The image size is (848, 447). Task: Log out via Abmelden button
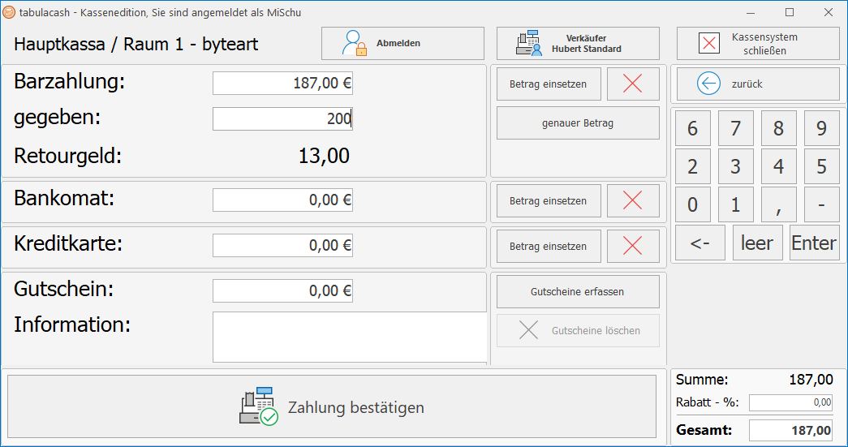[402, 43]
